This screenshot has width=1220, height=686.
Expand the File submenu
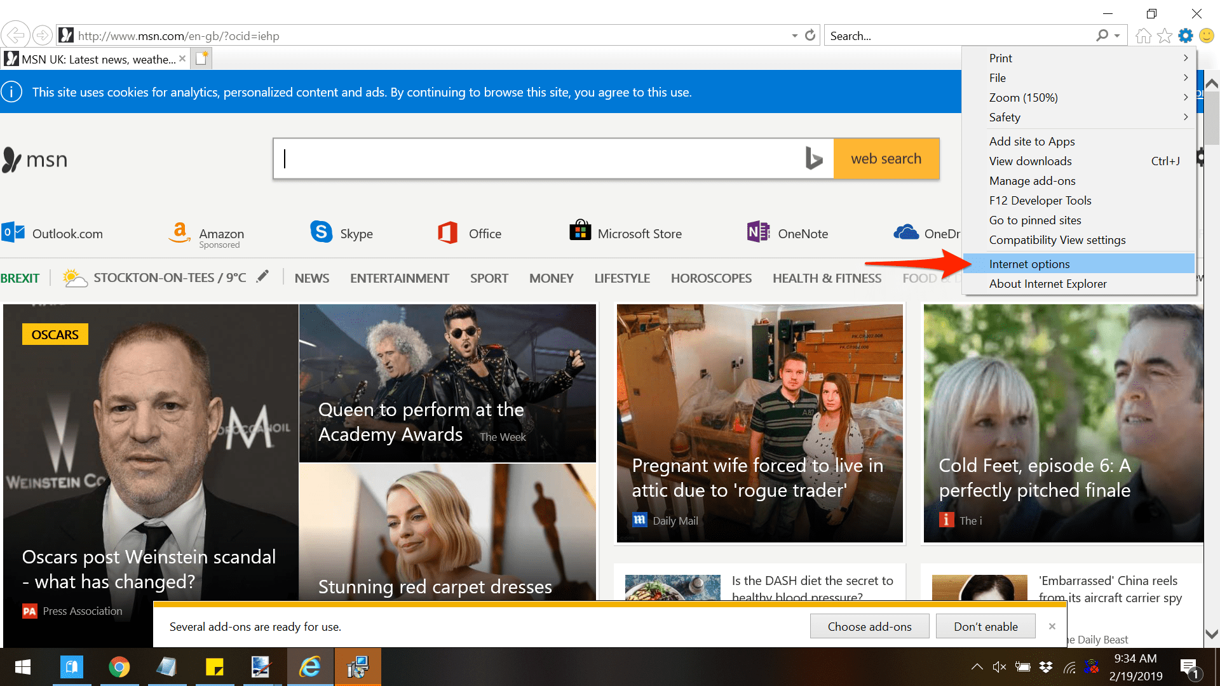point(1079,77)
